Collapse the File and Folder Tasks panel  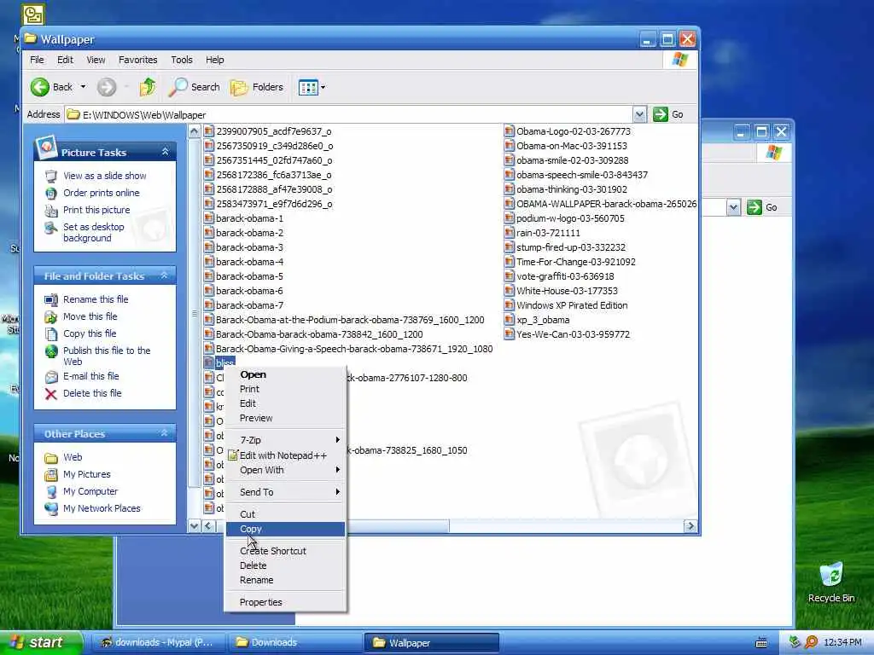pos(165,275)
